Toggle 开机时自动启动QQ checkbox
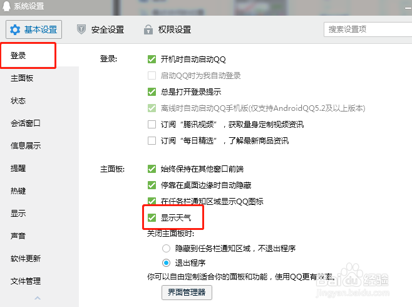The height and width of the screenshot is (307, 412). point(152,60)
